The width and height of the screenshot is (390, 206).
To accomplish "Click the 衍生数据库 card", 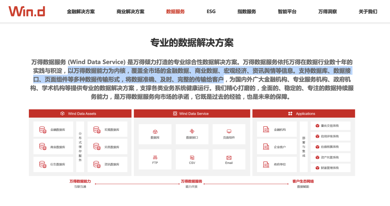I will pos(53,164).
